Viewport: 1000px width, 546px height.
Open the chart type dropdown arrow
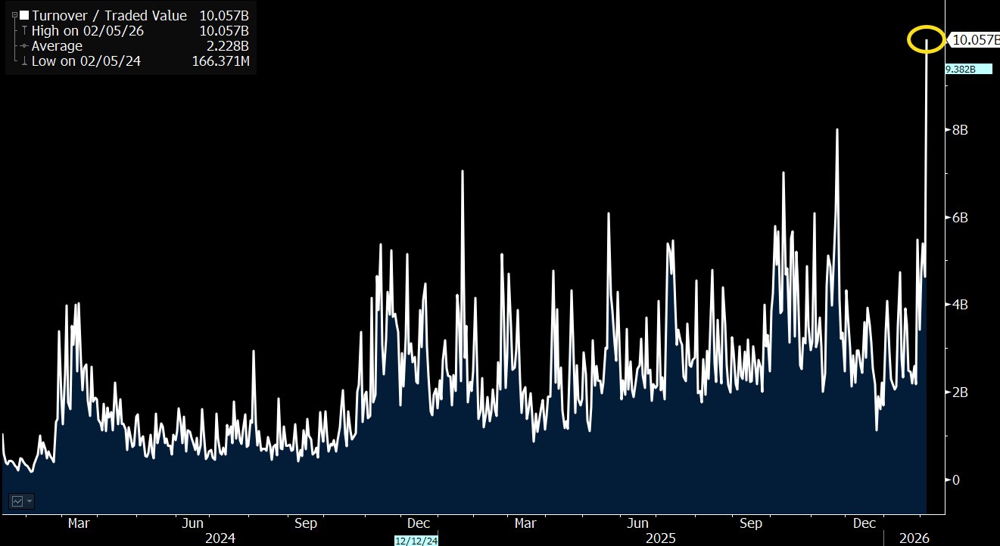[30, 501]
